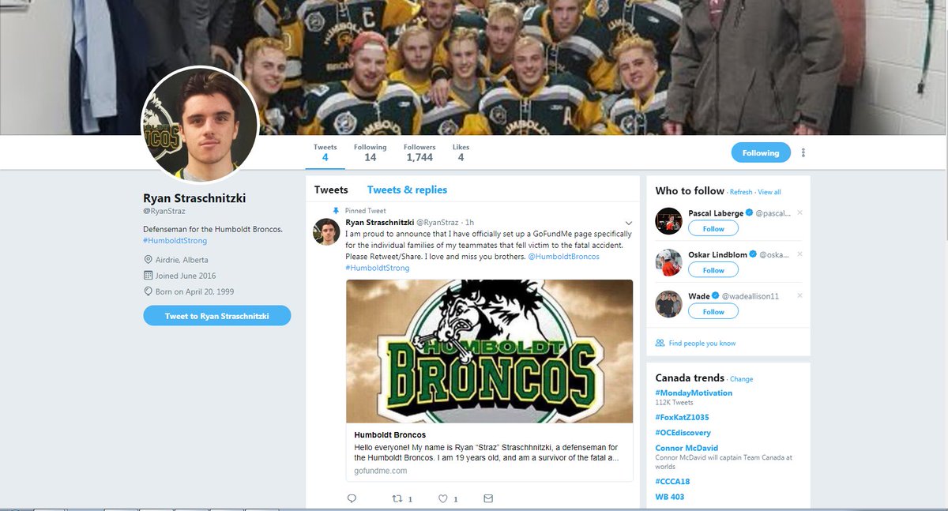The width and height of the screenshot is (948, 511).
Task: Open the Followers 1,744 tab
Action: (x=419, y=152)
